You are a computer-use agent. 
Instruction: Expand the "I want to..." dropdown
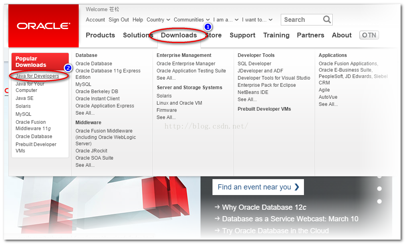pyautogui.click(x=257, y=20)
